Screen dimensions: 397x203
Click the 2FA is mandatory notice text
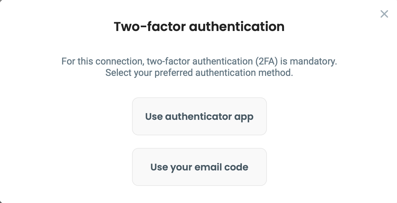pyautogui.click(x=199, y=61)
